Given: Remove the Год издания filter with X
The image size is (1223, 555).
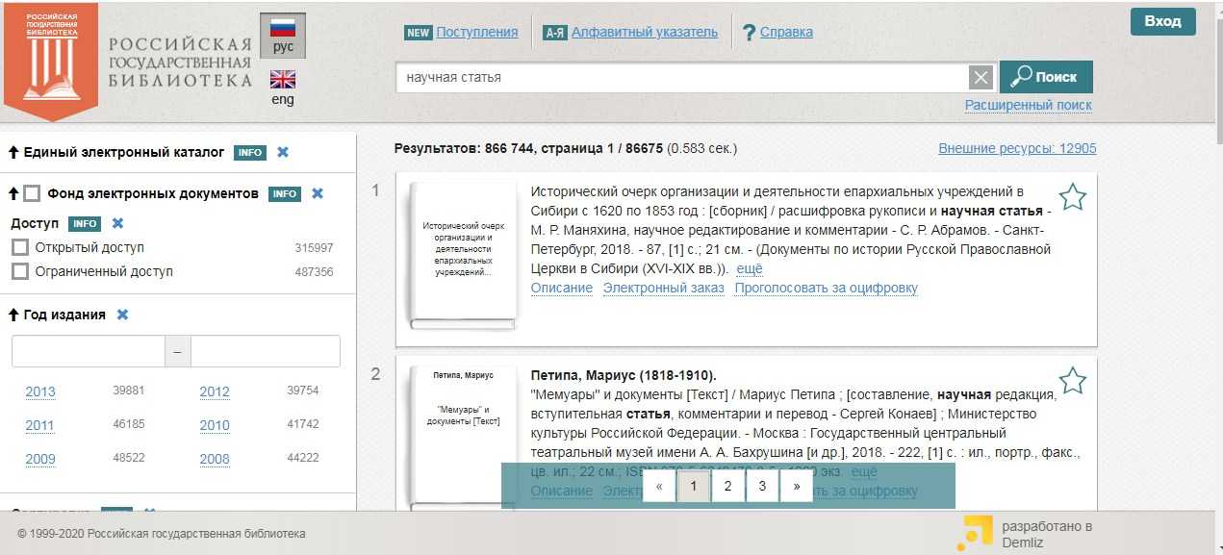Looking at the screenshot, I should [x=123, y=315].
